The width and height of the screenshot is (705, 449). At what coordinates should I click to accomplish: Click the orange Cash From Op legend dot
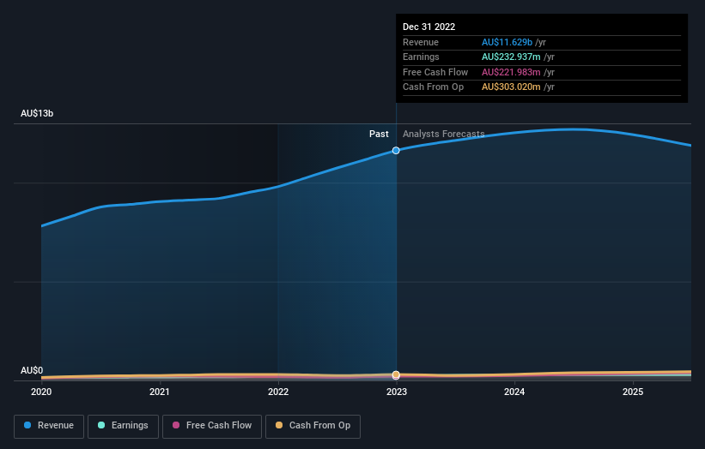[279, 425]
